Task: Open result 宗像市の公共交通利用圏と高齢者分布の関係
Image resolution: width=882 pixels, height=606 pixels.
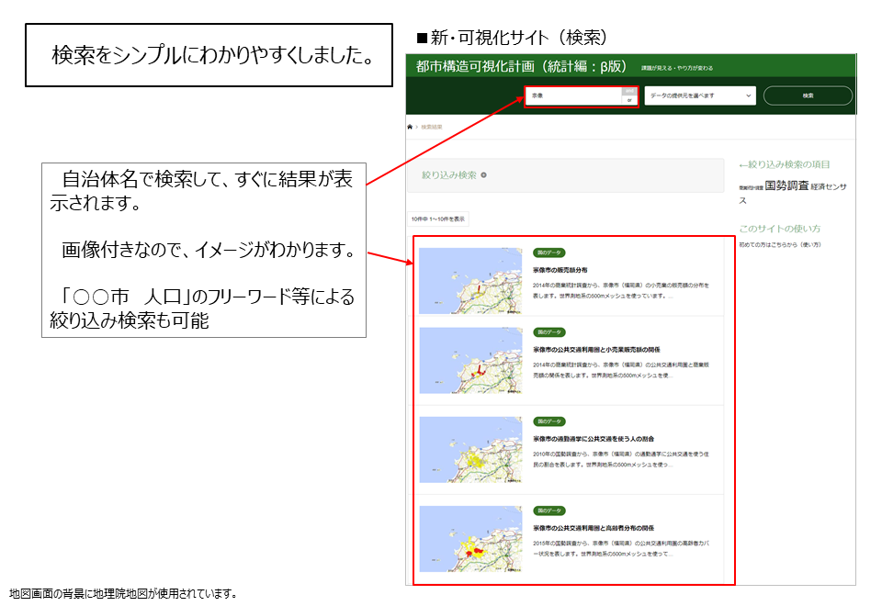Action: 594,529
